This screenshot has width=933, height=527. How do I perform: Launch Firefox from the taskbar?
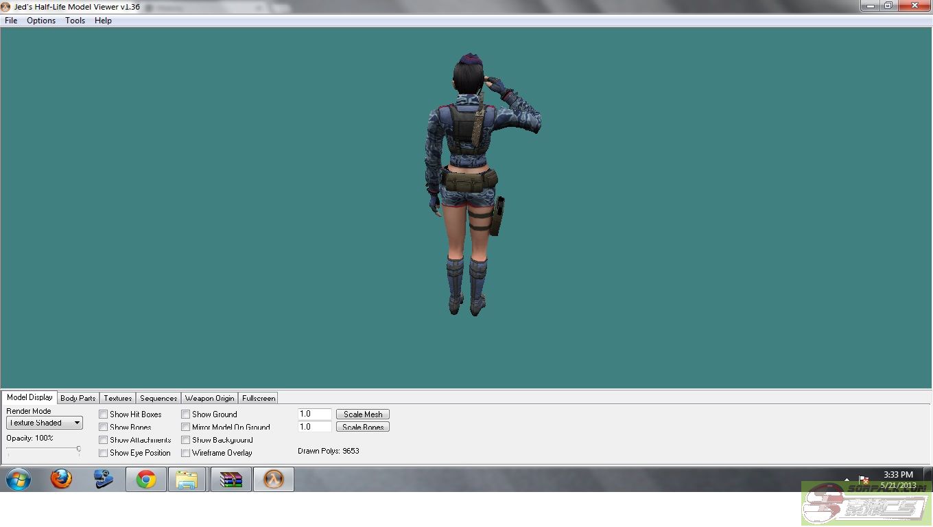[x=61, y=479]
